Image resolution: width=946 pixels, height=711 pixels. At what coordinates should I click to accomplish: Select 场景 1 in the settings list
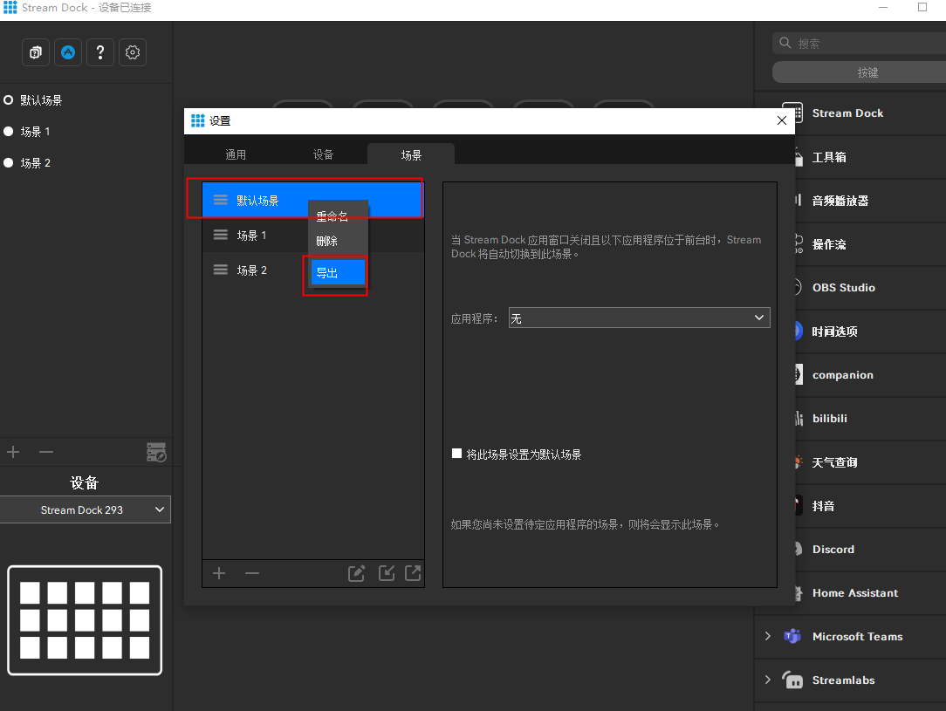point(313,235)
